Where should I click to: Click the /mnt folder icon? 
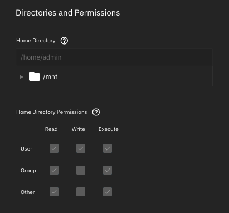click(x=35, y=76)
